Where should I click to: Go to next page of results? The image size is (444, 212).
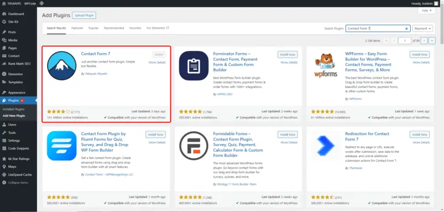(424, 40)
